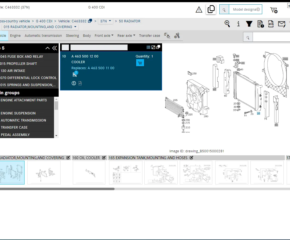
Task: Click 50 RADIATOR breadcrumb link
Action: click(130, 21)
